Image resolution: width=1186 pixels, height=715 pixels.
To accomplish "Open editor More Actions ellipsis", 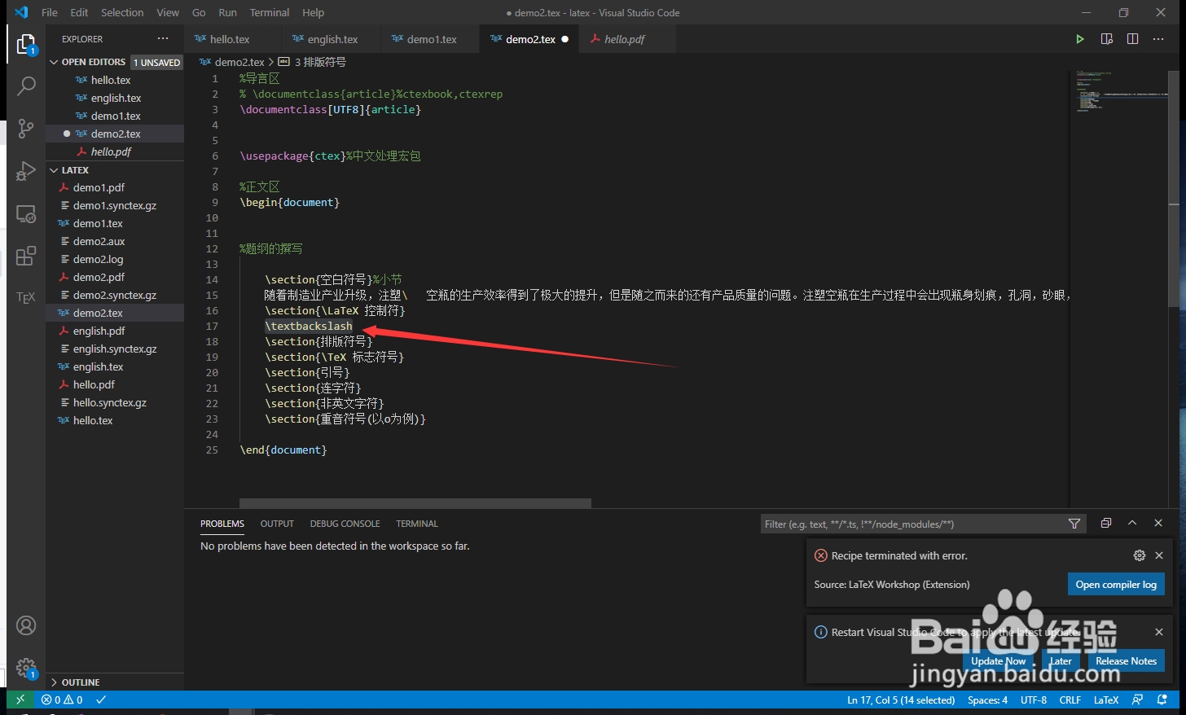I will pos(1158,39).
